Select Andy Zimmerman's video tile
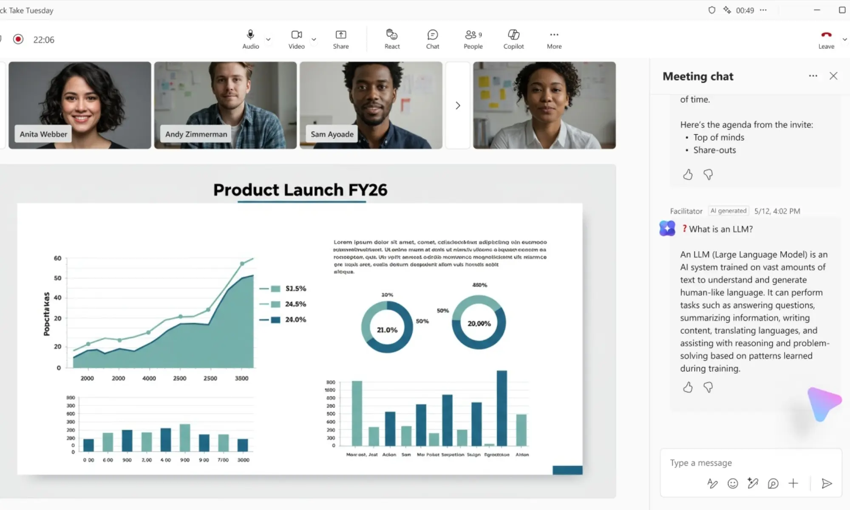850x510 pixels. click(225, 105)
